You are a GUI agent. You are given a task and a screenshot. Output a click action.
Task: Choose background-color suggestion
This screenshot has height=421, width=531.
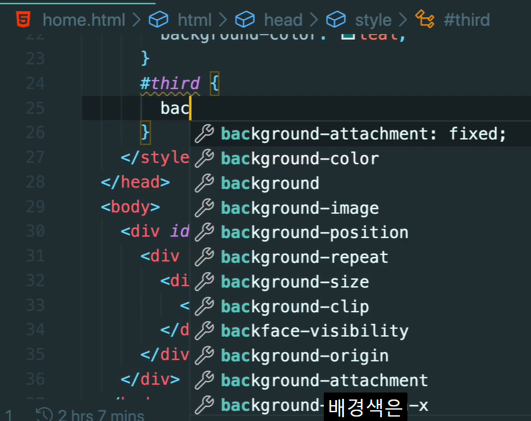[361, 158]
